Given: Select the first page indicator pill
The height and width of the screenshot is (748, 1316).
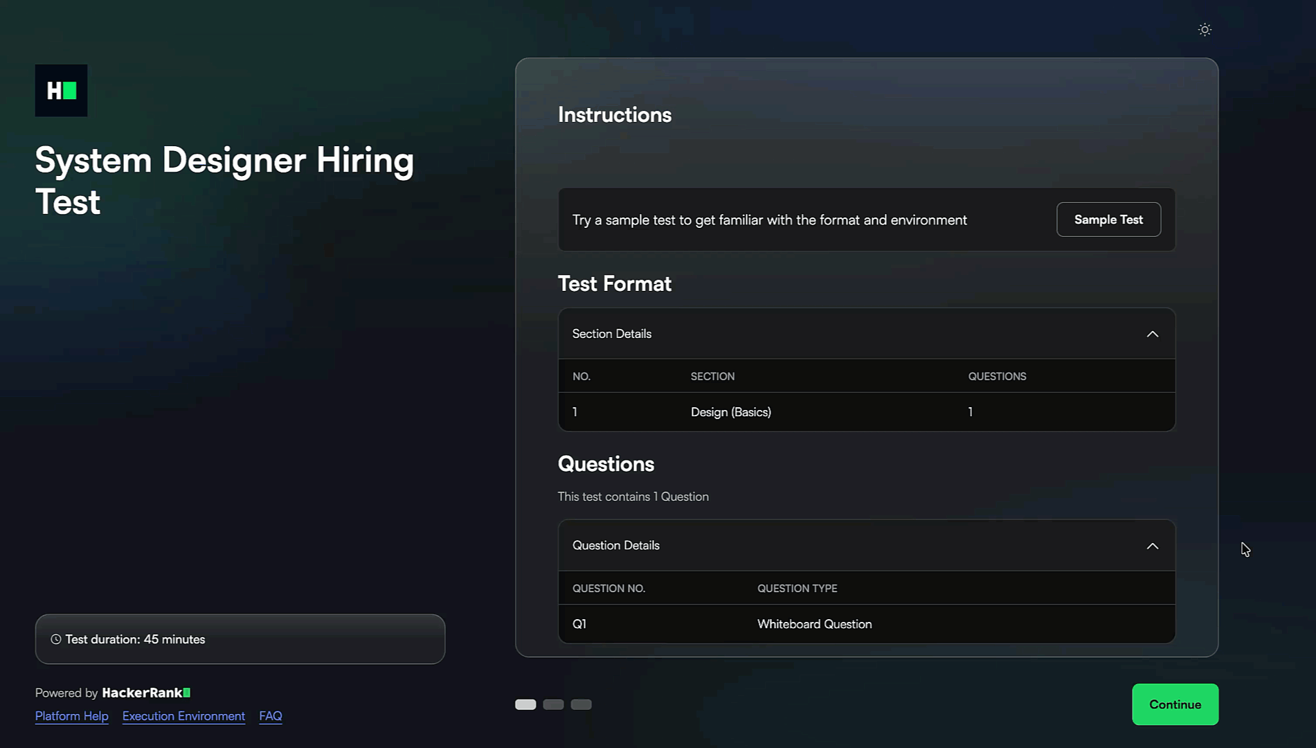Looking at the screenshot, I should (525, 704).
